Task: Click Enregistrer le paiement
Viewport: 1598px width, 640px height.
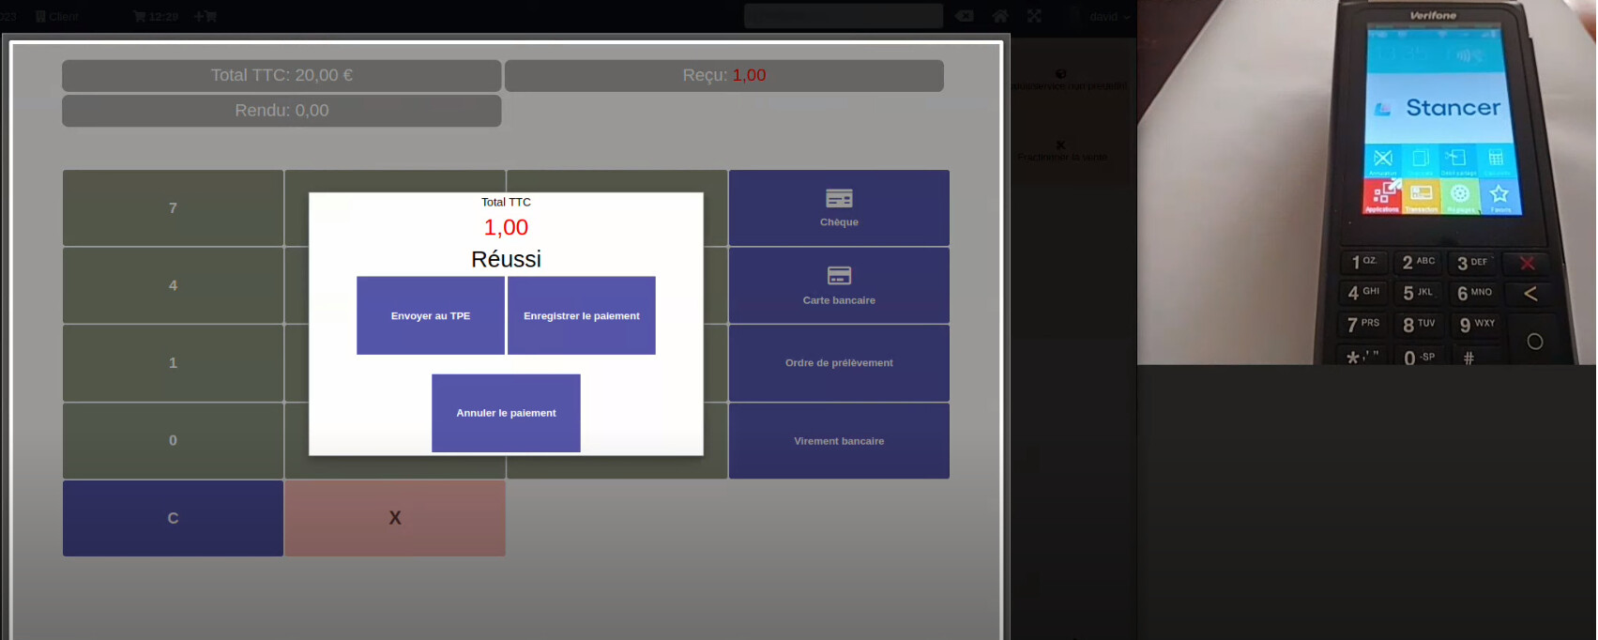Action: [582, 315]
